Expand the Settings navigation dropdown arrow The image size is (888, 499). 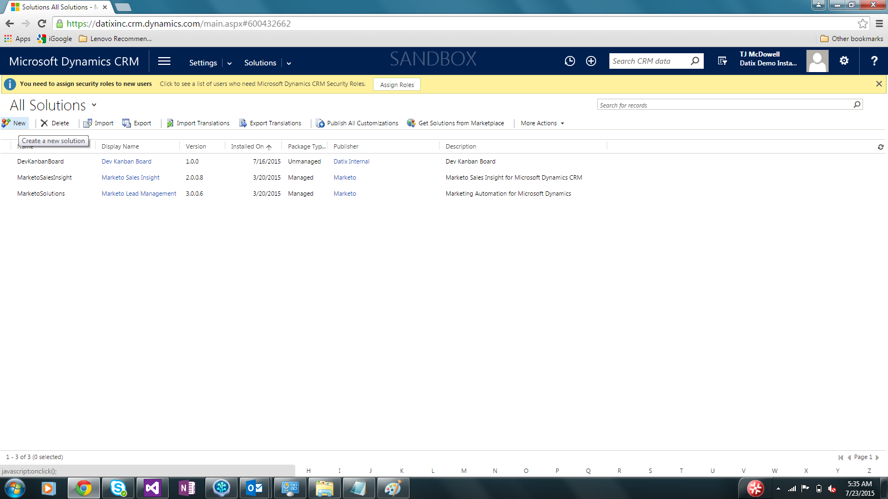pos(229,63)
